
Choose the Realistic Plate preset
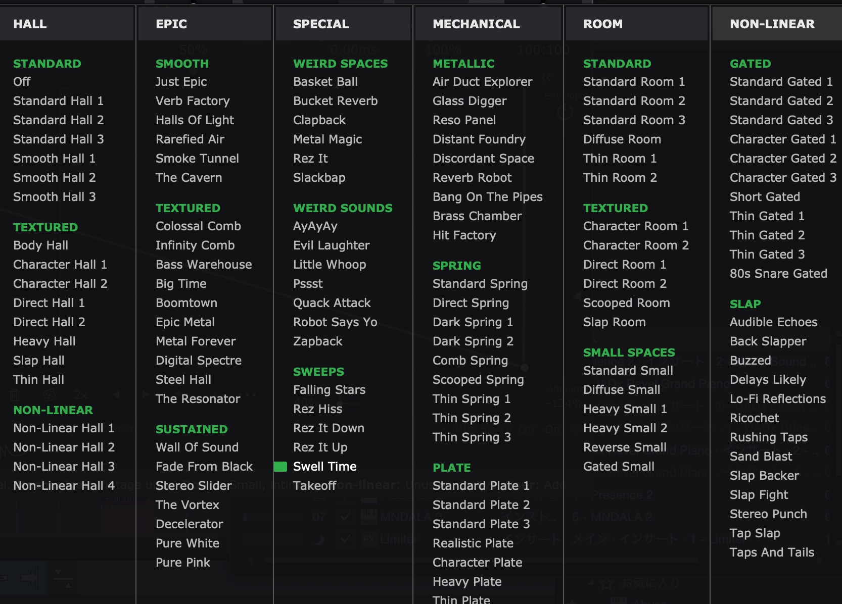tap(473, 543)
